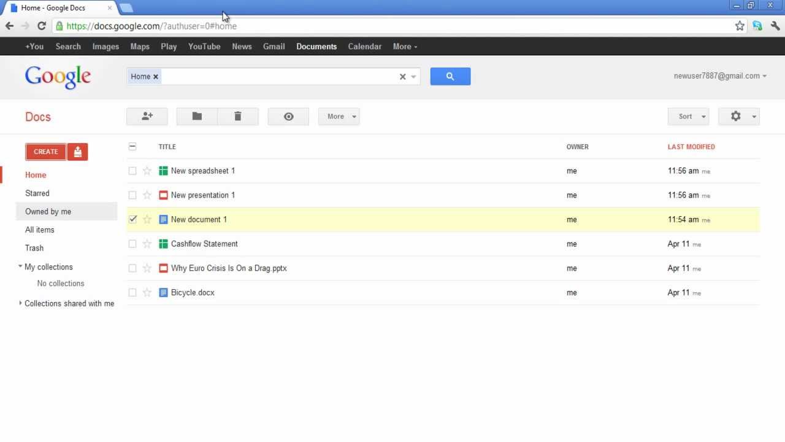Open the Chrome wrench menu
785x442 pixels.
775,26
